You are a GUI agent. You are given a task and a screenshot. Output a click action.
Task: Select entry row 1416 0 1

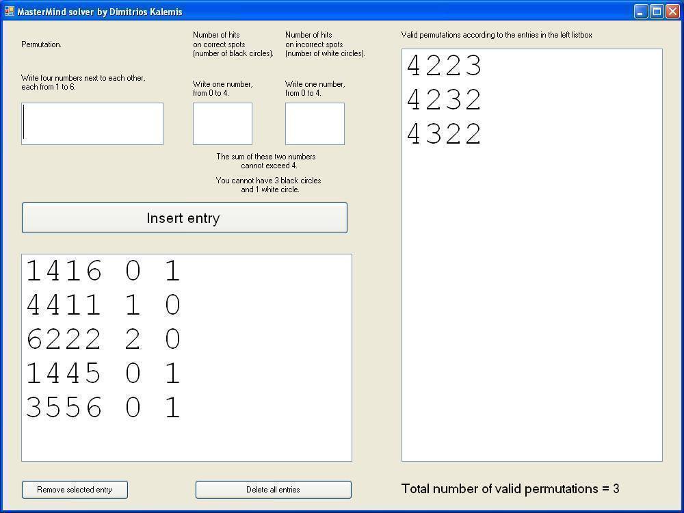coord(187,271)
